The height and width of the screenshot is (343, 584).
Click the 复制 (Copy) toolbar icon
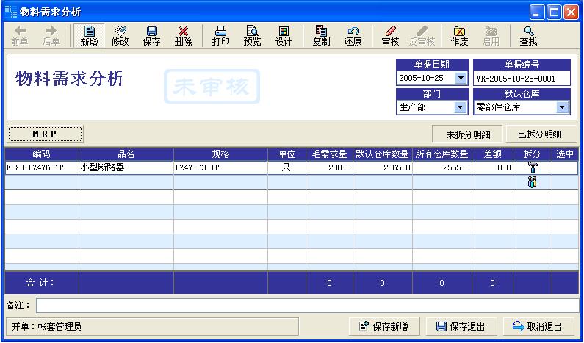[x=321, y=35]
